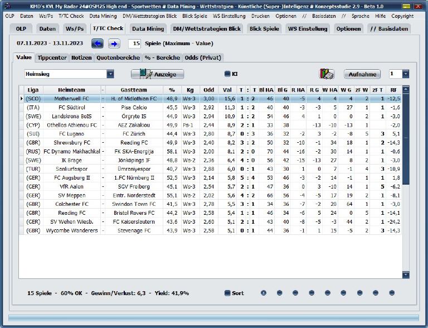
Task: Select the FC Lugano row
Action: click(210, 134)
